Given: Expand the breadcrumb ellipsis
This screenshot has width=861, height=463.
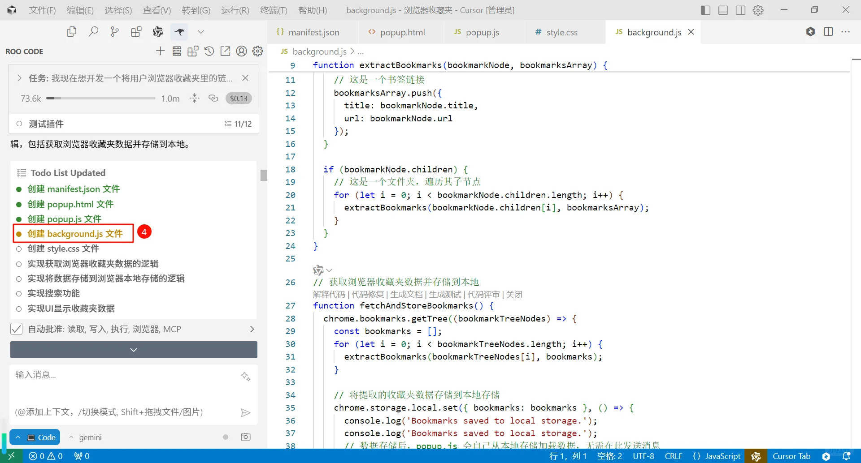Looking at the screenshot, I should pyautogui.click(x=361, y=51).
